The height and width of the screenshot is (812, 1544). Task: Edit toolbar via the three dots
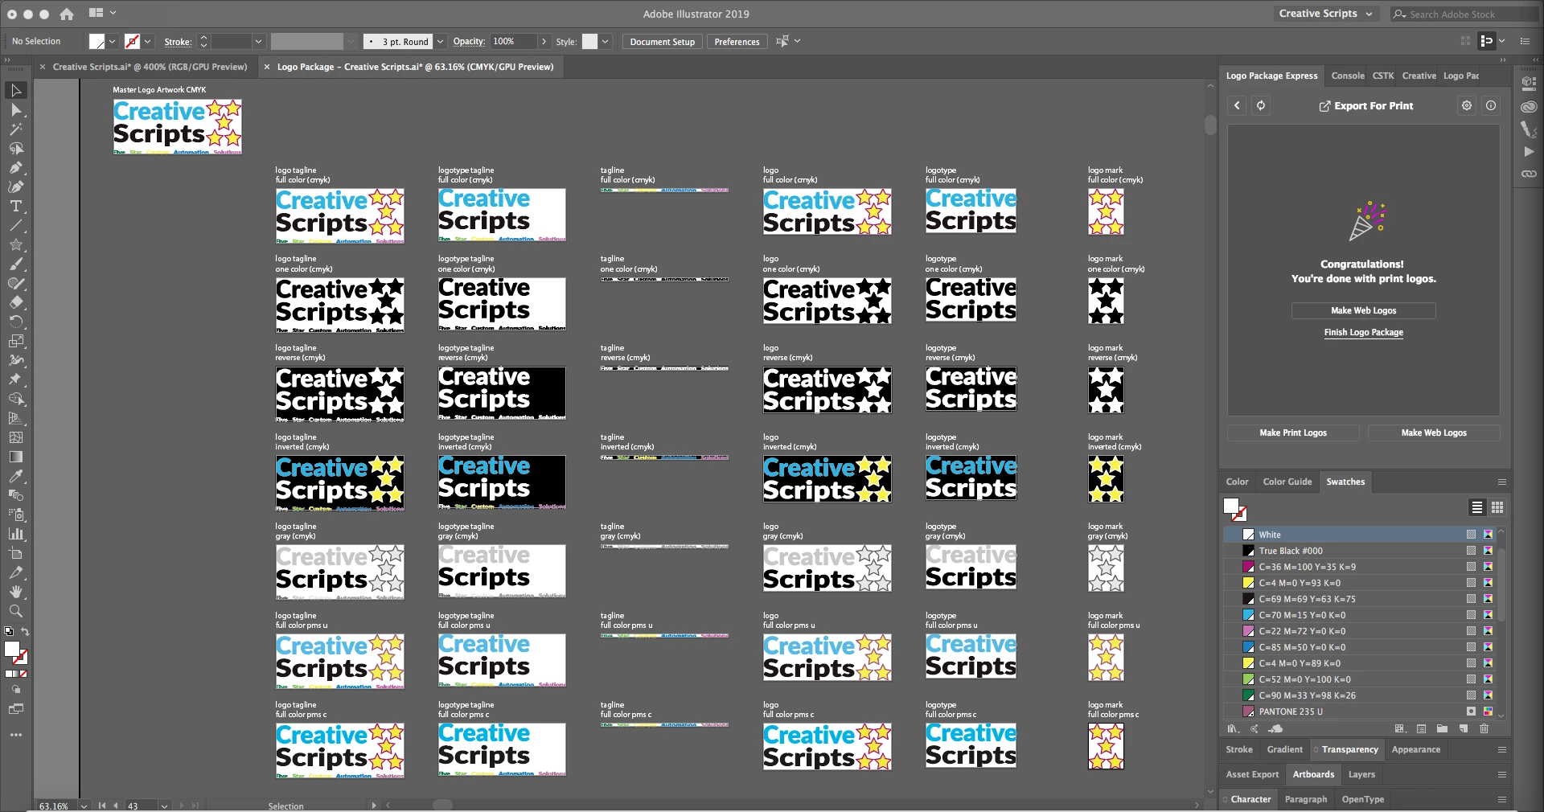point(16,735)
